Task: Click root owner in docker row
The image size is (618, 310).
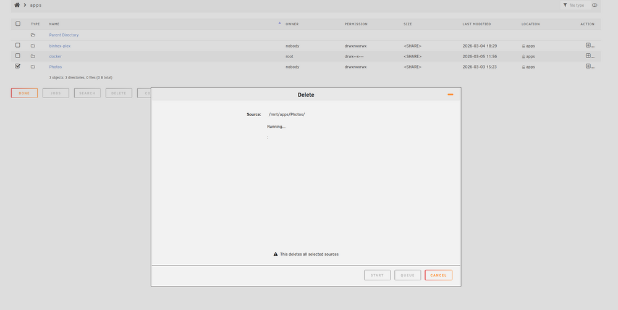Action: [289, 56]
